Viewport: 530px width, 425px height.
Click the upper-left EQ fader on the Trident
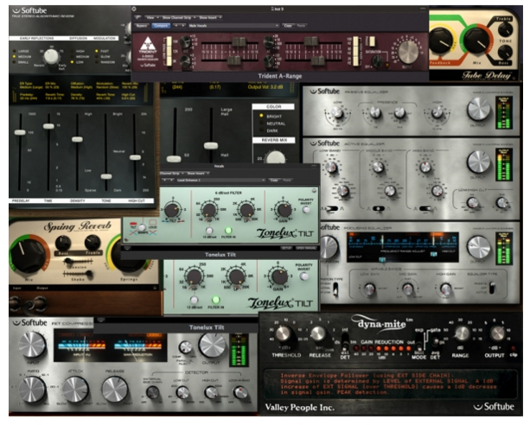(239, 41)
